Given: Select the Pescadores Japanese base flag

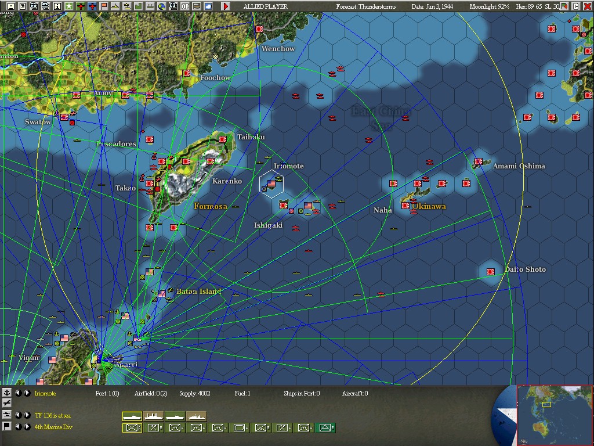Looking at the screenshot, I should click(x=150, y=139).
